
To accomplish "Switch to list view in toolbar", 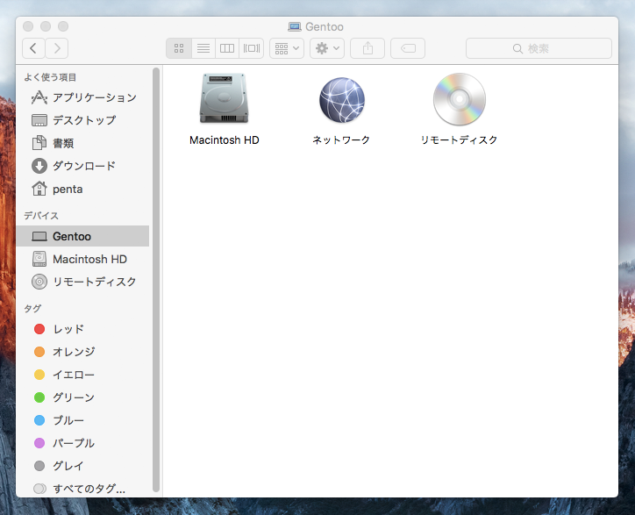I will 203,48.
